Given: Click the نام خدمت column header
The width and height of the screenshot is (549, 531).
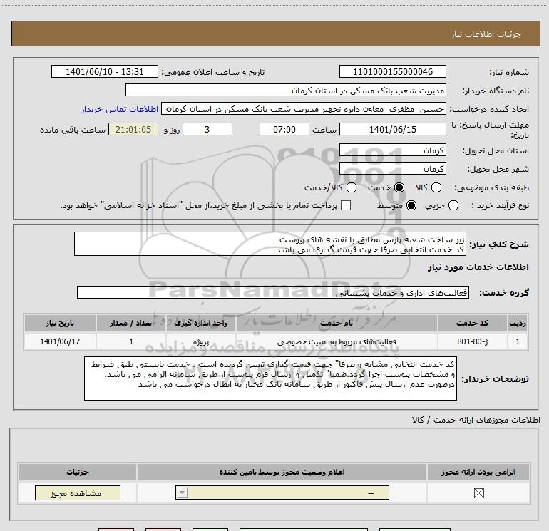Looking at the screenshot, I should coord(337,323).
